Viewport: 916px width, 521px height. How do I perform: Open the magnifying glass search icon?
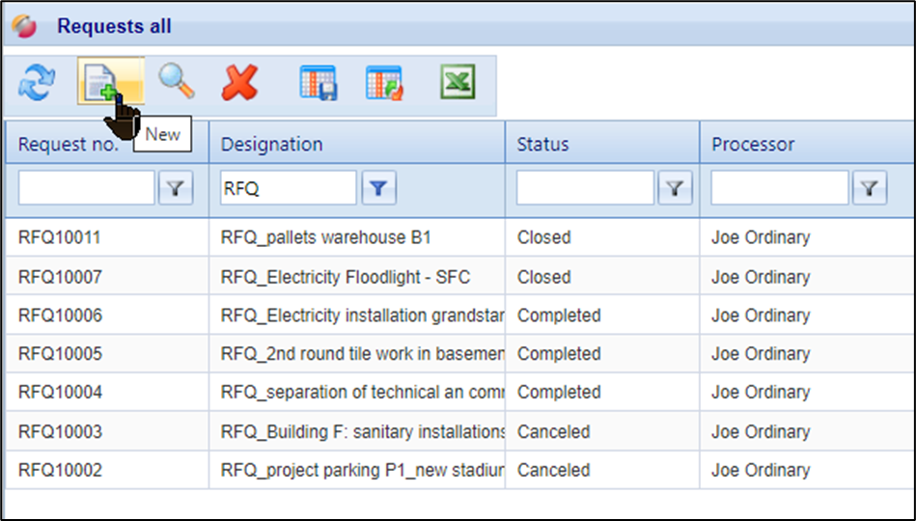pyautogui.click(x=176, y=83)
